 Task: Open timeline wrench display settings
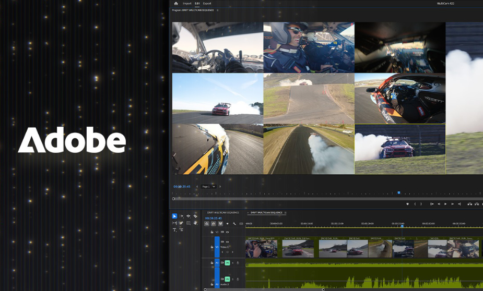click(234, 224)
